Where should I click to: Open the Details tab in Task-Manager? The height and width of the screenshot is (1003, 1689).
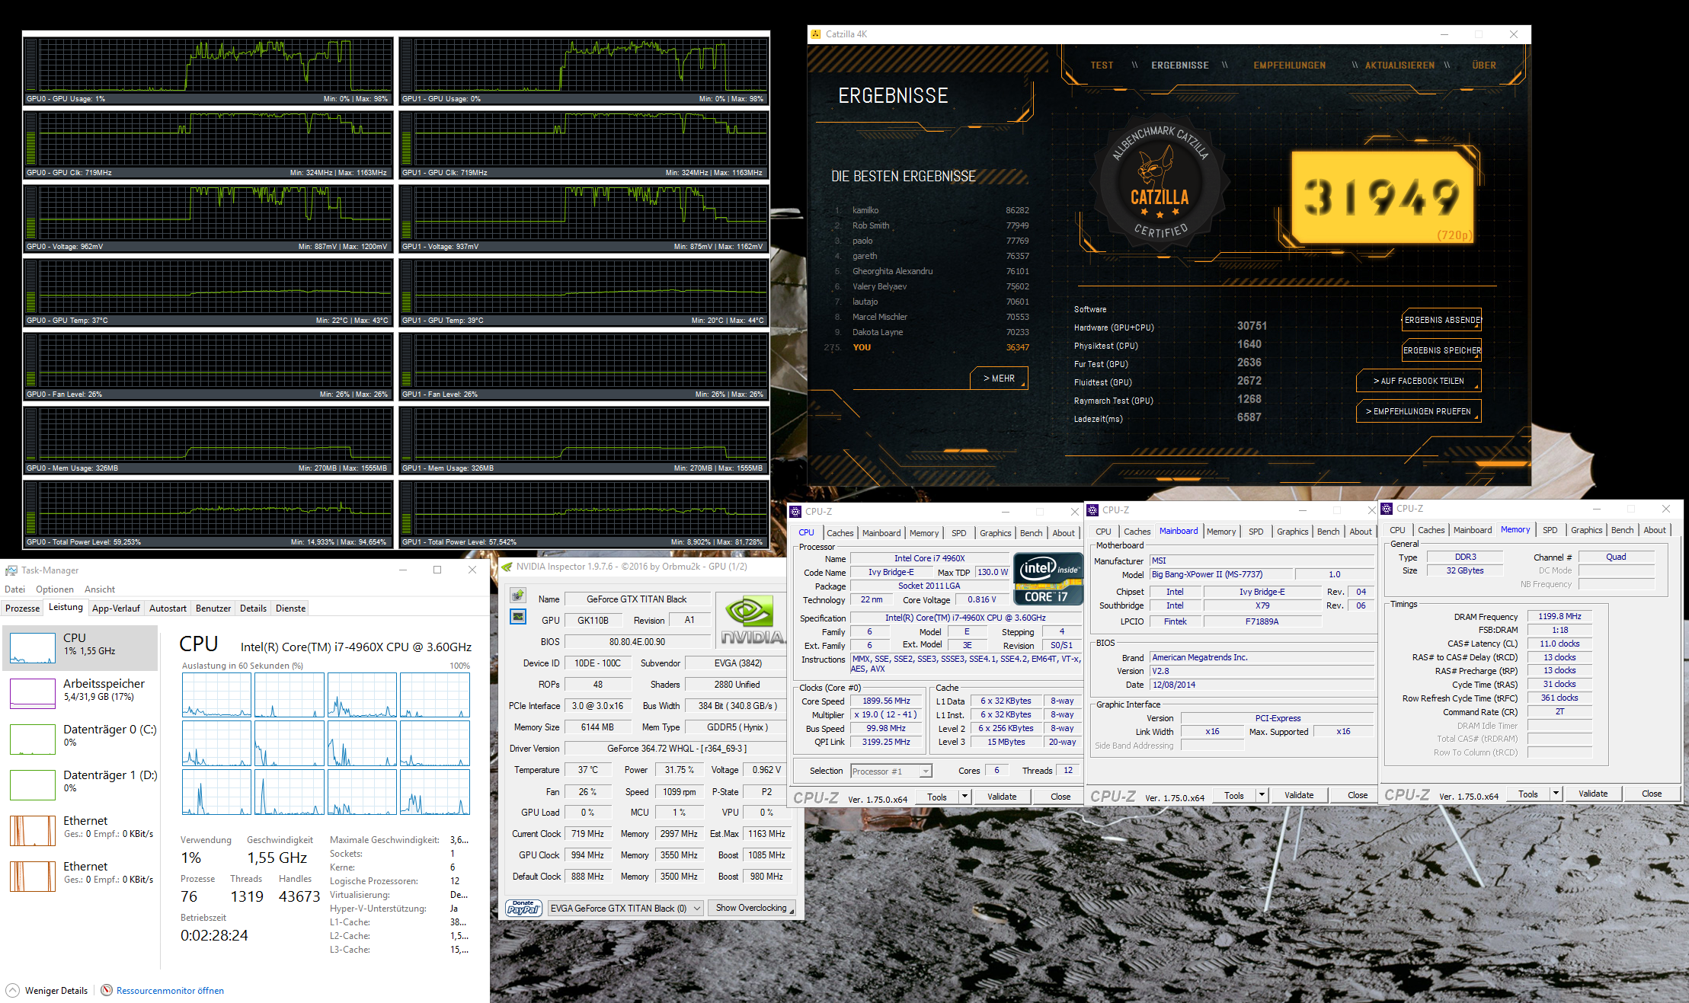pos(253,608)
